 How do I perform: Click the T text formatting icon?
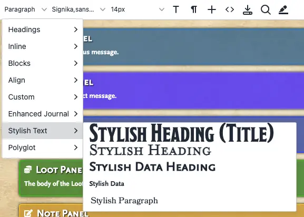point(176,9)
